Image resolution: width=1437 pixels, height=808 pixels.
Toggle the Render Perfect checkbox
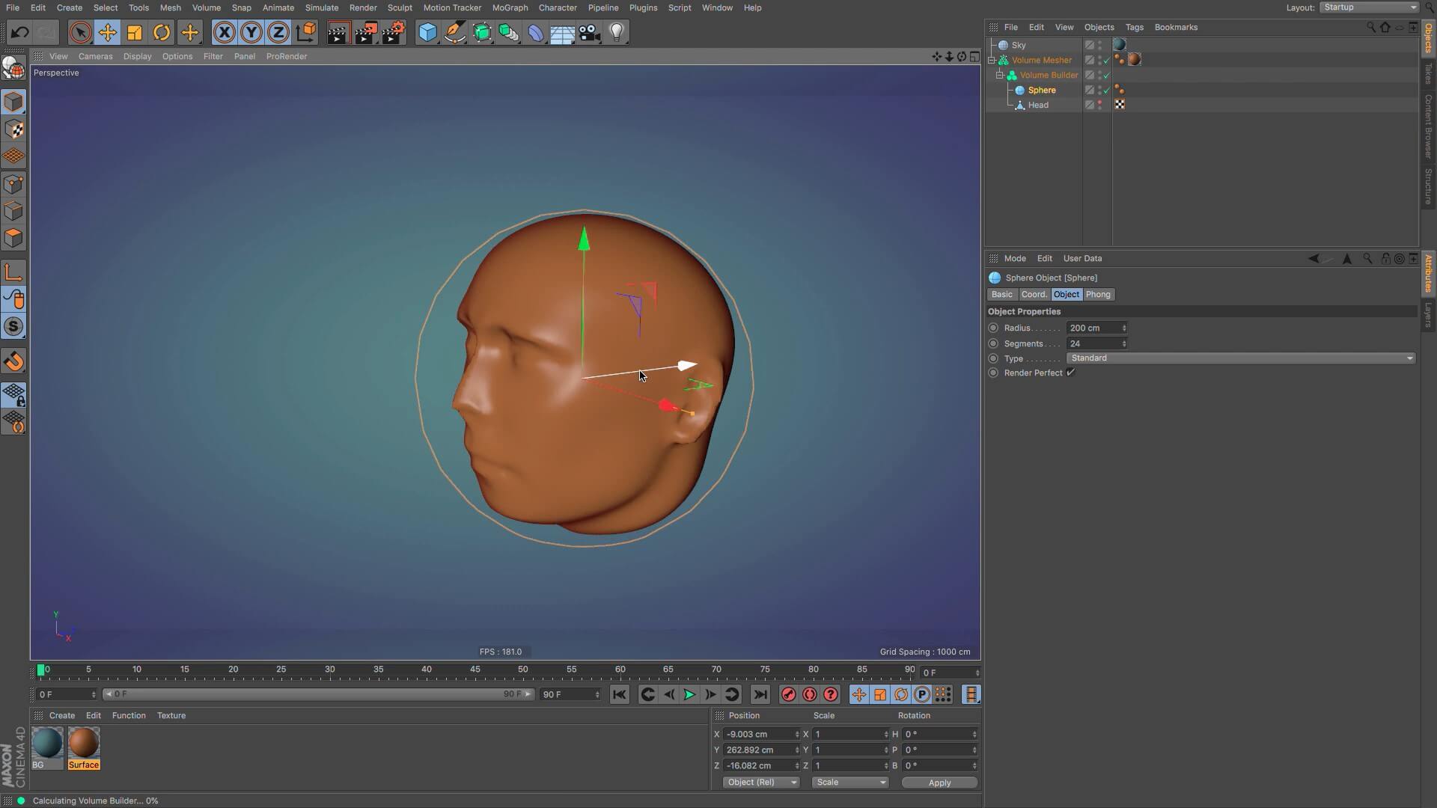pos(1071,373)
